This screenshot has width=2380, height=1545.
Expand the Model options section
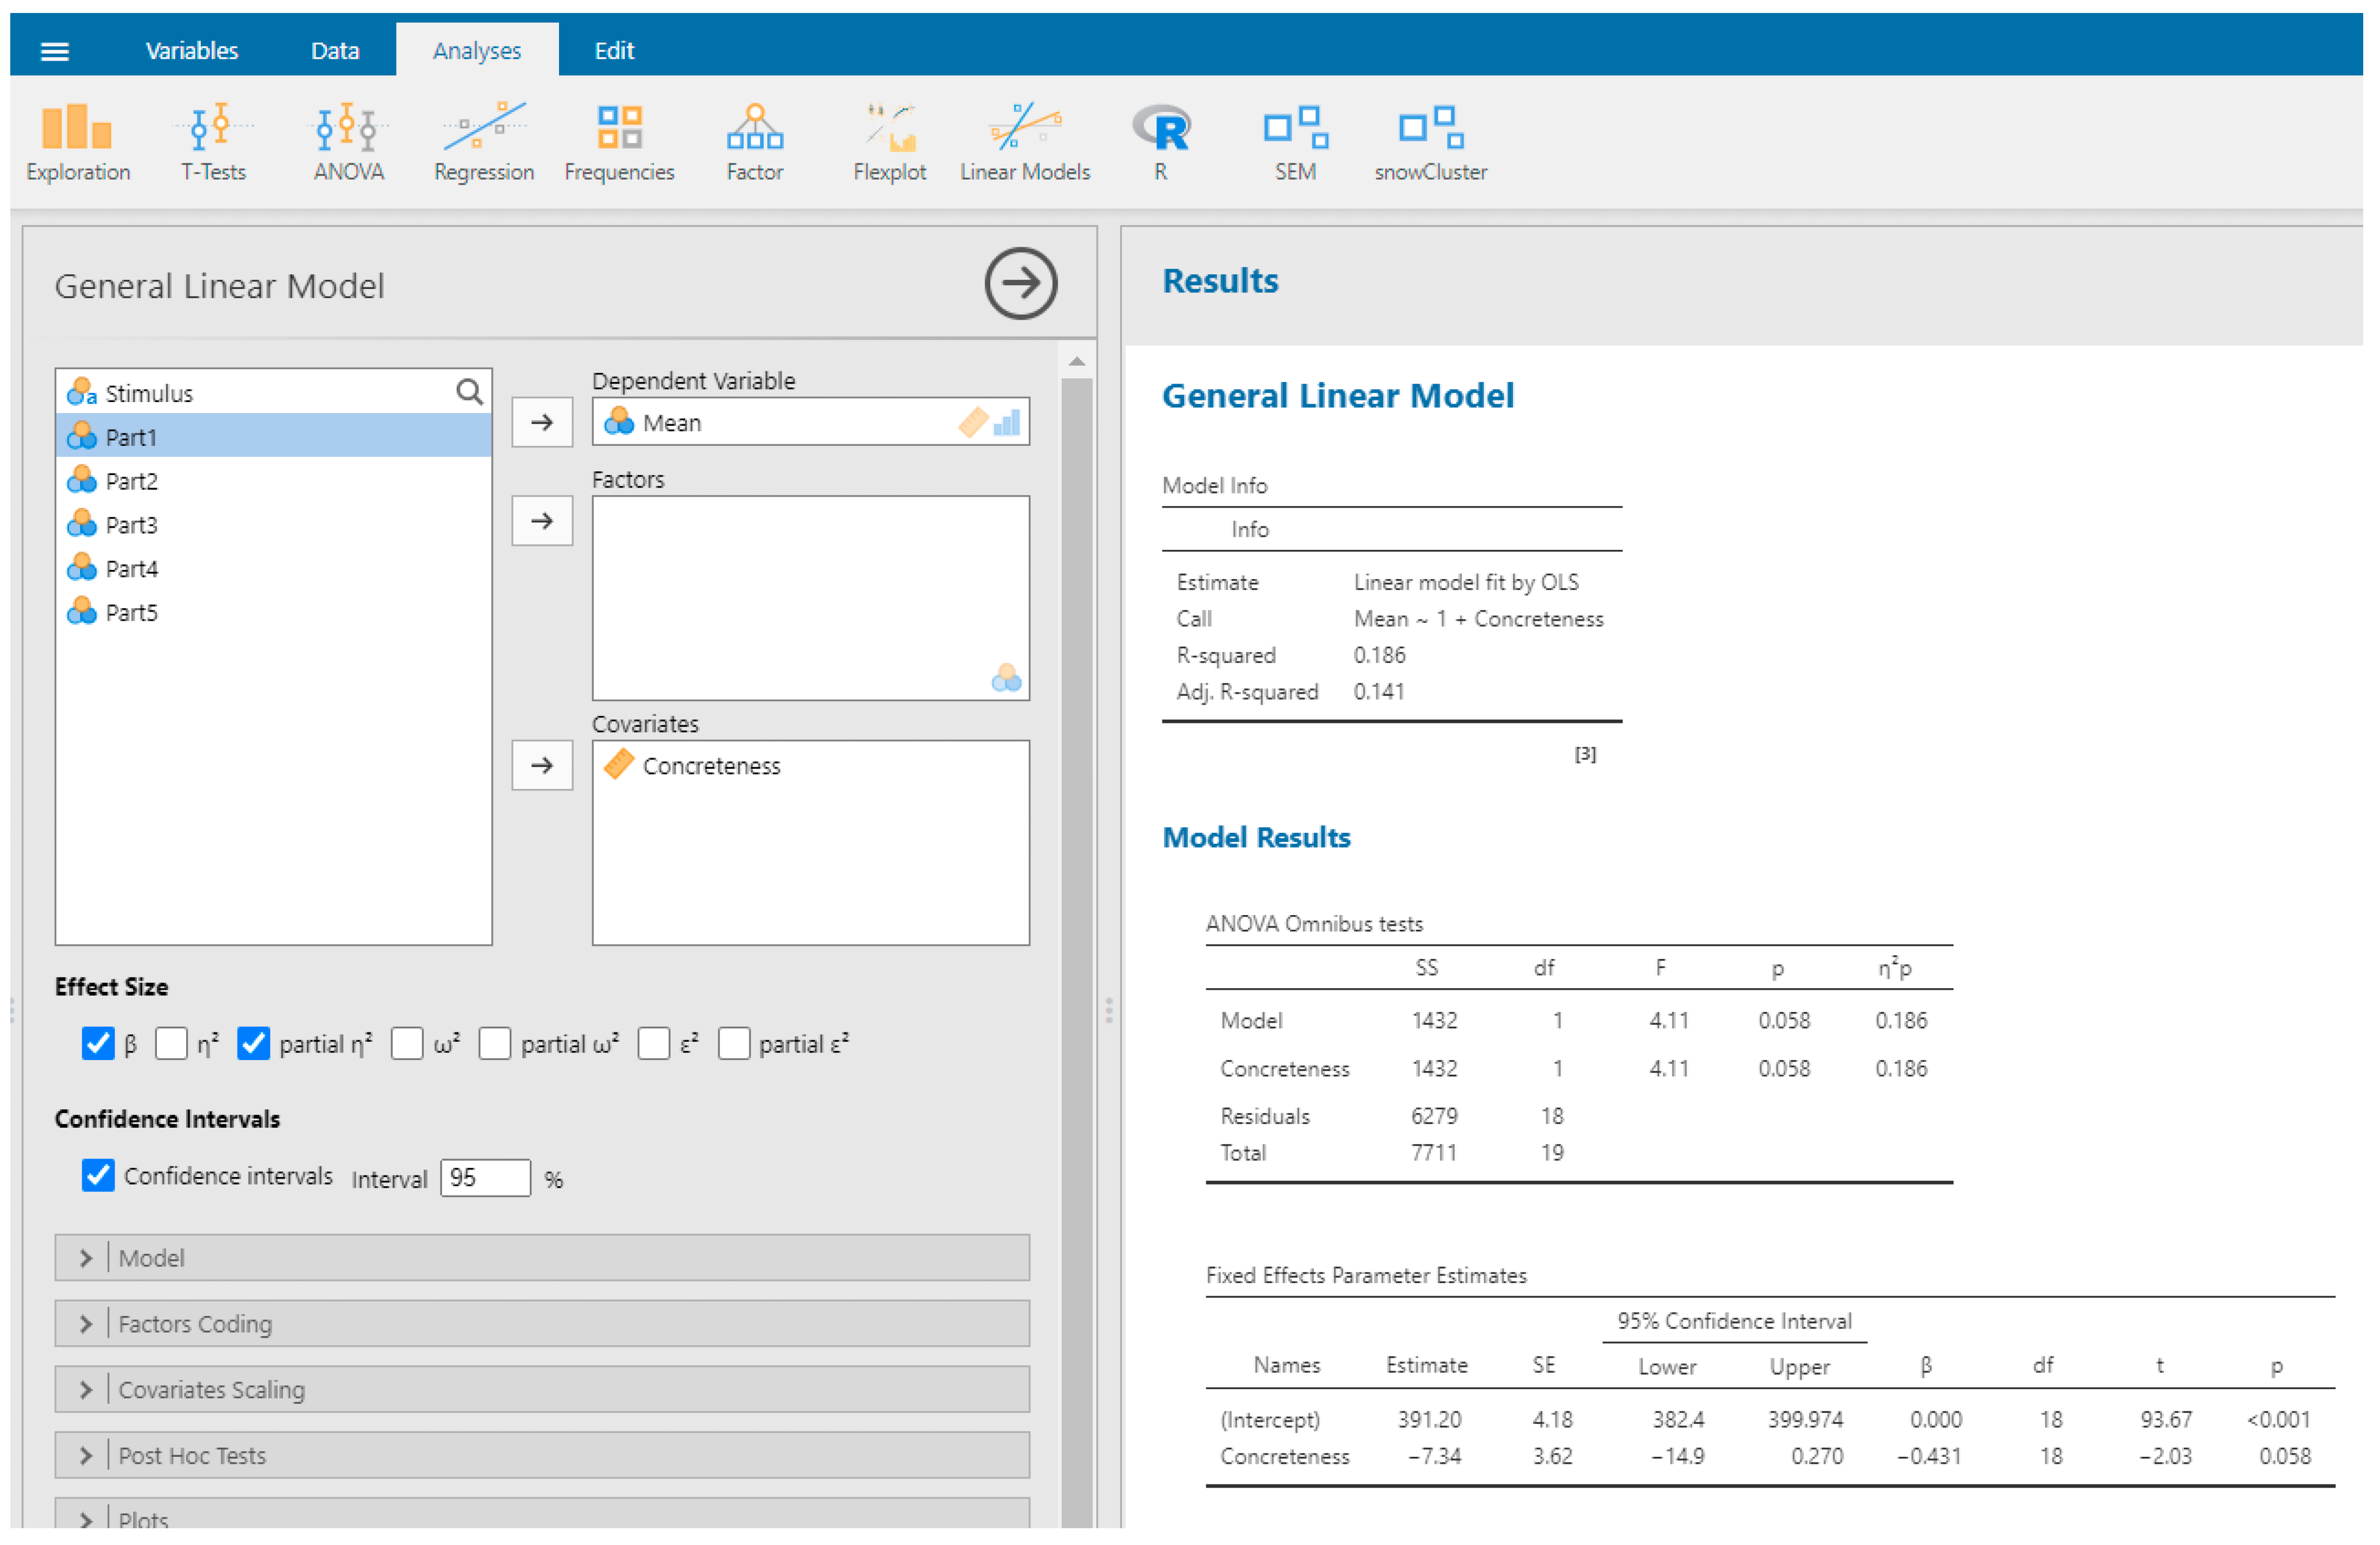[x=541, y=1257]
